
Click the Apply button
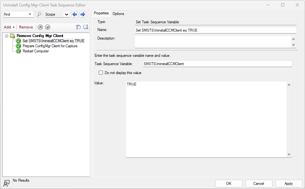[288, 184]
